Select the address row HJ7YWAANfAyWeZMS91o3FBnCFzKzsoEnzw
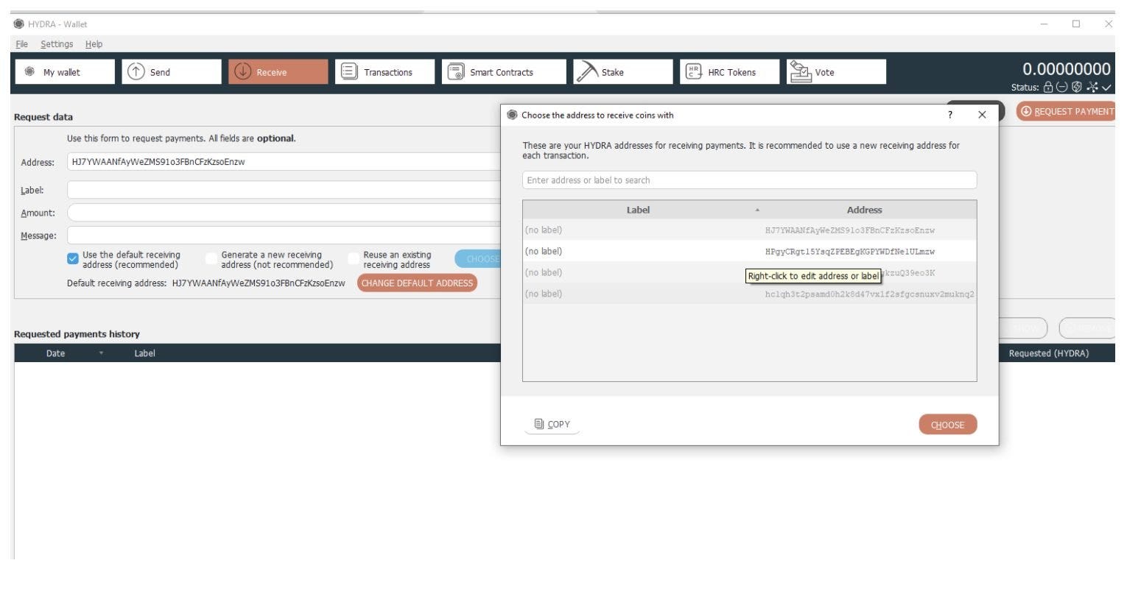 [x=749, y=230]
